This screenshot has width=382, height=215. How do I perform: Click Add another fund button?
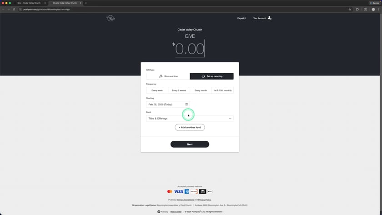coord(190,127)
